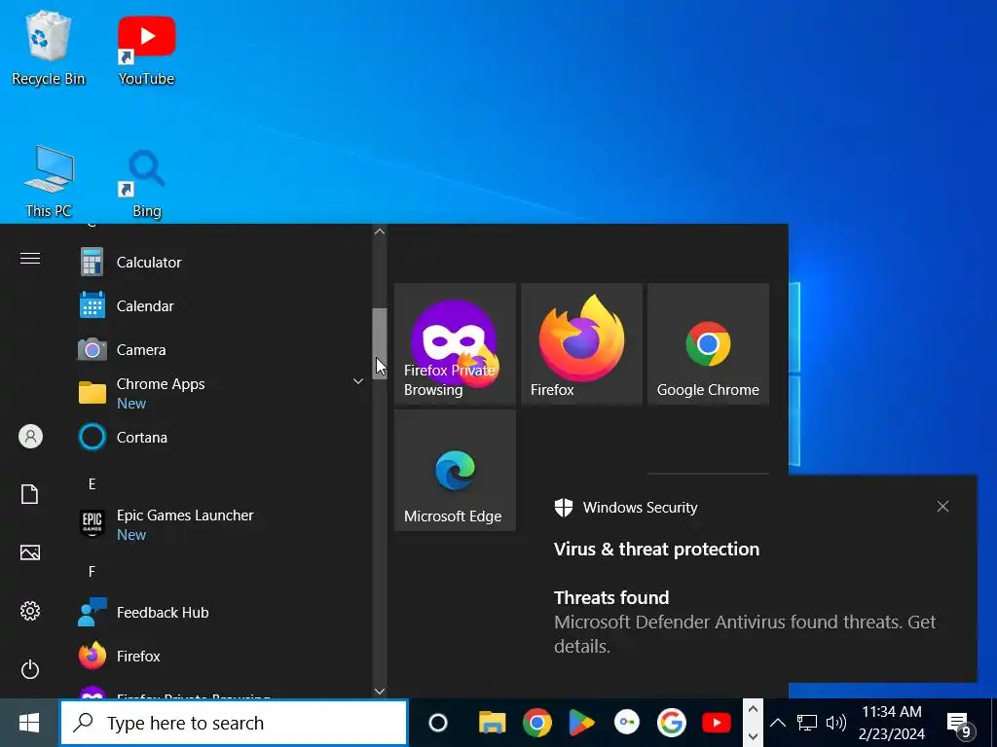Open Google Play from the taskbar
The width and height of the screenshot is (997, 747).
point(581,723)
